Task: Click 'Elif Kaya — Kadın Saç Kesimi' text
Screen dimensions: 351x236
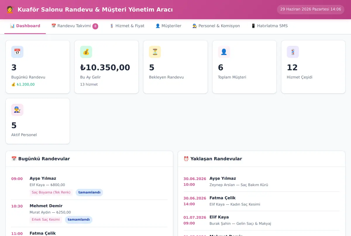Action: (x=235, y=204)
